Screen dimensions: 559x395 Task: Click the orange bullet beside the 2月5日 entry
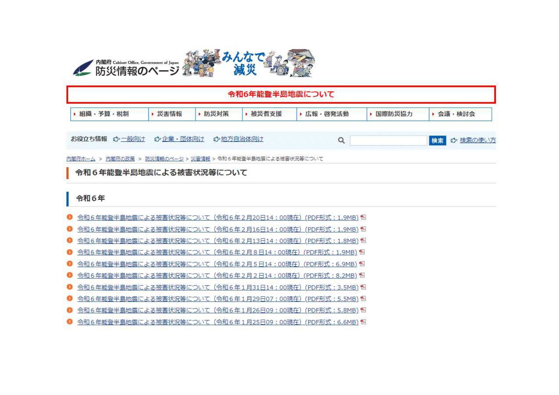coord(70,264)
